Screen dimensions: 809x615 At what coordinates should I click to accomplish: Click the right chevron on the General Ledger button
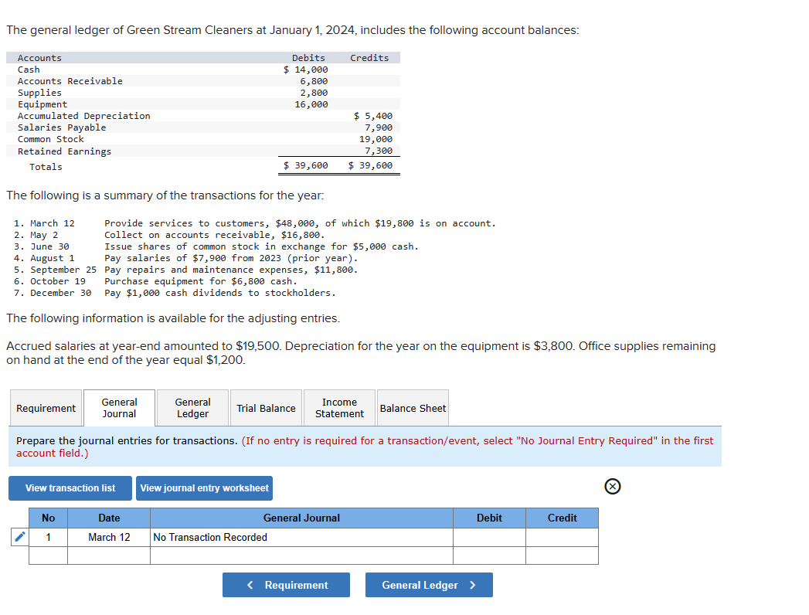click(473, 585)
